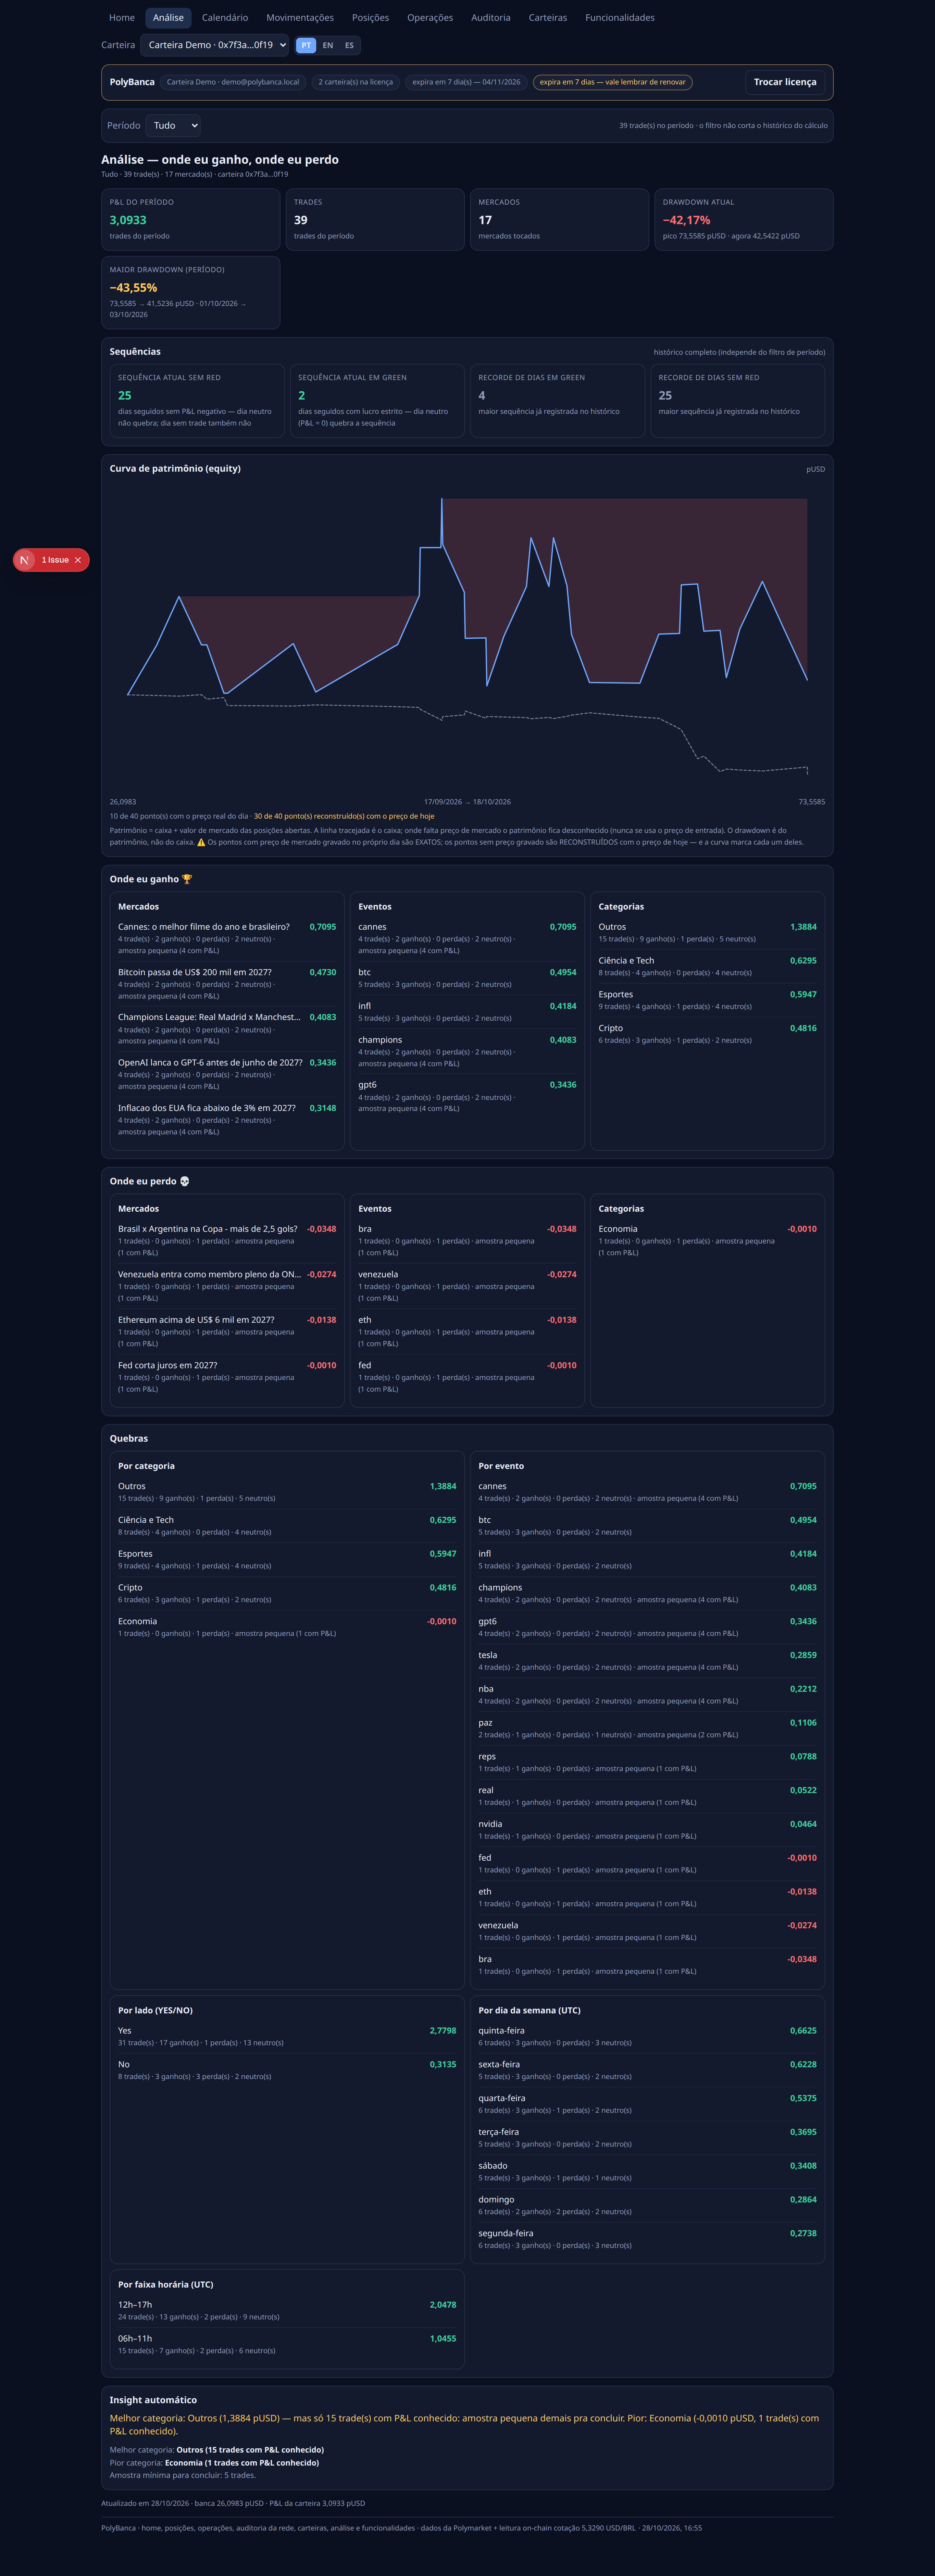Open the Carteira Demo wallet dropdown
935x2576 pixels.
pyautogui.click(x=215, y=45)
